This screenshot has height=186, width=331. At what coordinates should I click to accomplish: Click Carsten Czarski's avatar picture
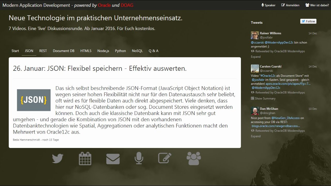coord(255,68)
